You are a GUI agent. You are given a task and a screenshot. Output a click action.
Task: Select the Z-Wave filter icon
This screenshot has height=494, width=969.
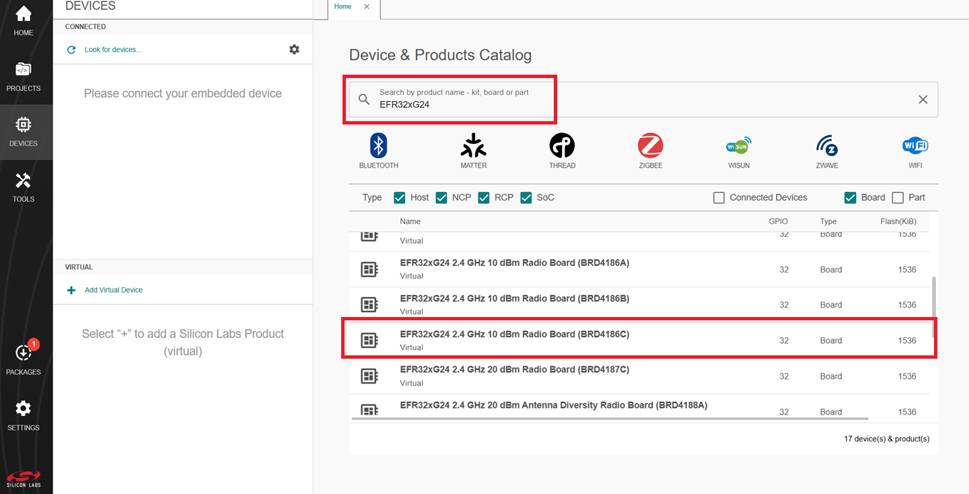(x=826, y=146)
